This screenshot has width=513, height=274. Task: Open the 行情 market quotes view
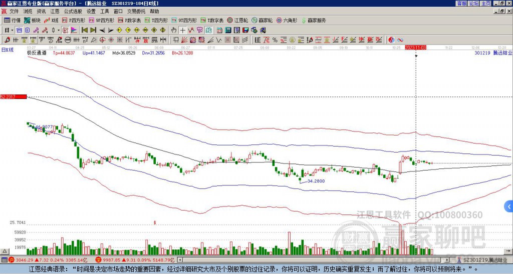[12, 20]
